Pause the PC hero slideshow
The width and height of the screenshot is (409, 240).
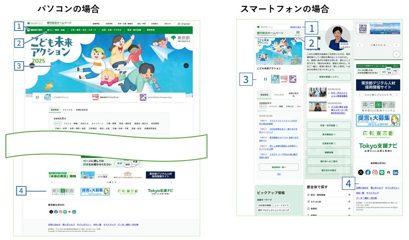pyautogui.click(x=37, y=97)
